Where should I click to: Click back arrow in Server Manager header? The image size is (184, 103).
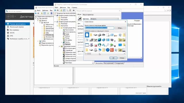(9, 17)
